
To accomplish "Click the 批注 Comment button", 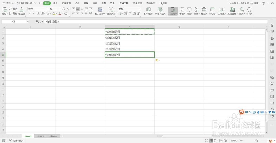I will coord(255,3).
